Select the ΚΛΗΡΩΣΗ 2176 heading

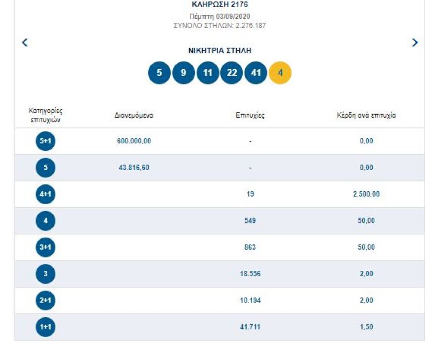(219, 4)
